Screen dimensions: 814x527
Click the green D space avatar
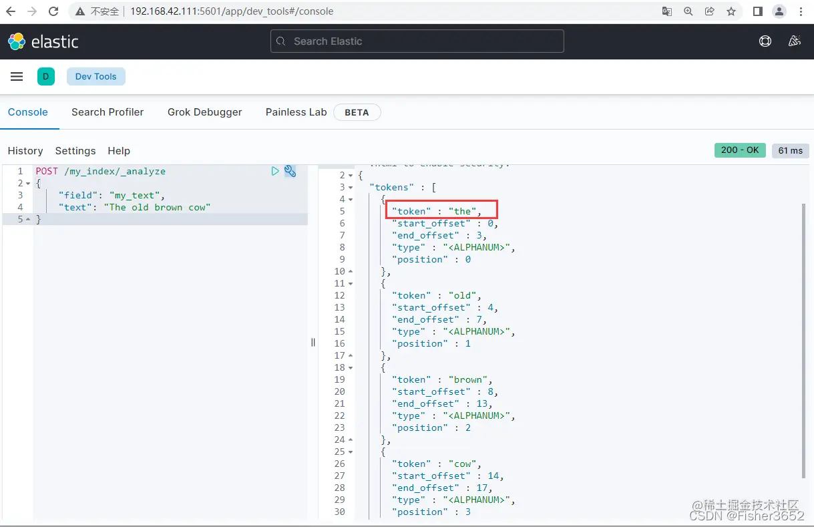tap(46, 76)
